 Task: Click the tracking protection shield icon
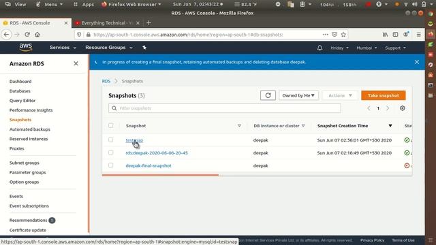click(x=79, y=35)
